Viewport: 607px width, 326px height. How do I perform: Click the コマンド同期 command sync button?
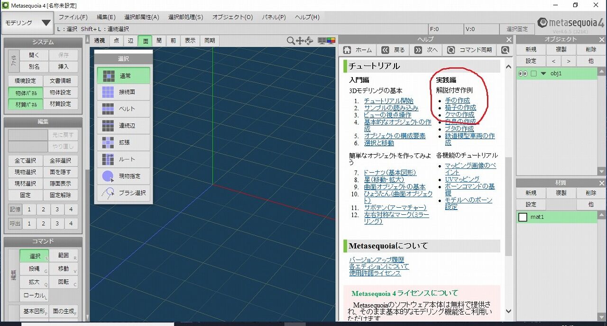point(470,50)
